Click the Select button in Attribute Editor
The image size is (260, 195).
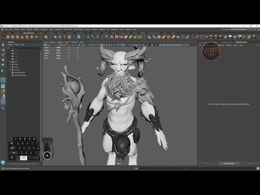coord(208,163)
